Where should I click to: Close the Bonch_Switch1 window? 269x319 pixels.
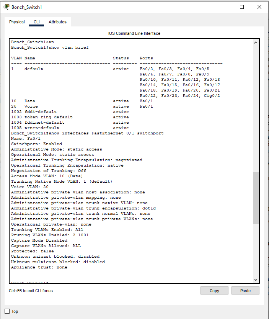pos(259,7)
